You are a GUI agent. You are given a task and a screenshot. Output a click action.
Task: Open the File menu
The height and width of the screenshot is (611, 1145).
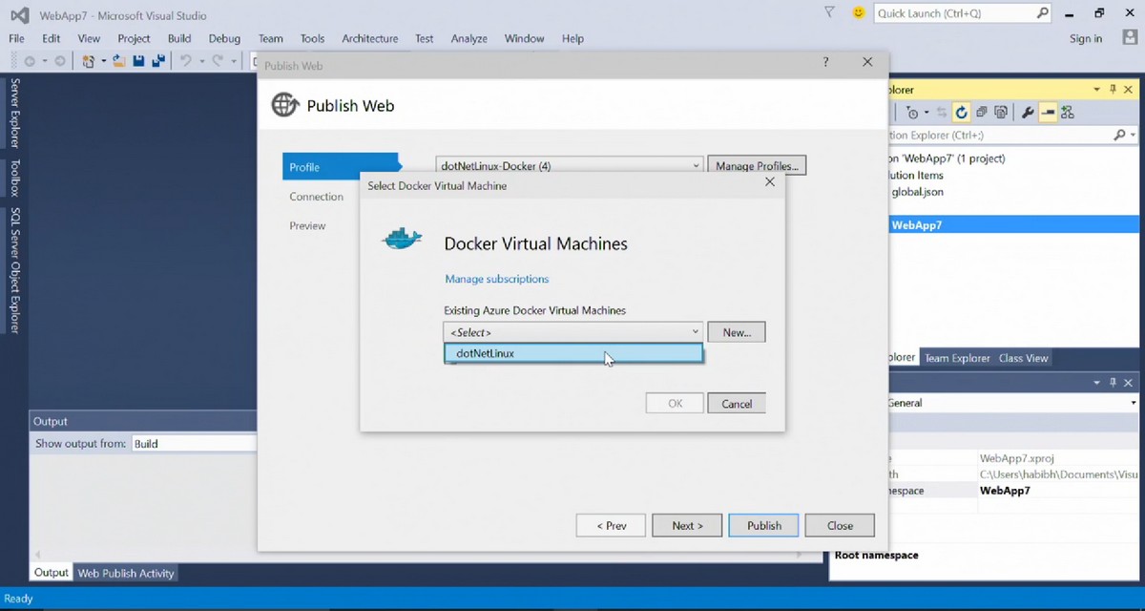coord(17,38)
